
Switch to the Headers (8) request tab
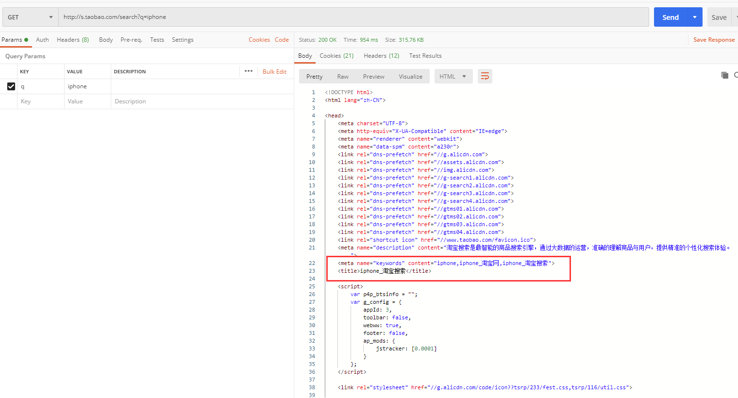73,40
